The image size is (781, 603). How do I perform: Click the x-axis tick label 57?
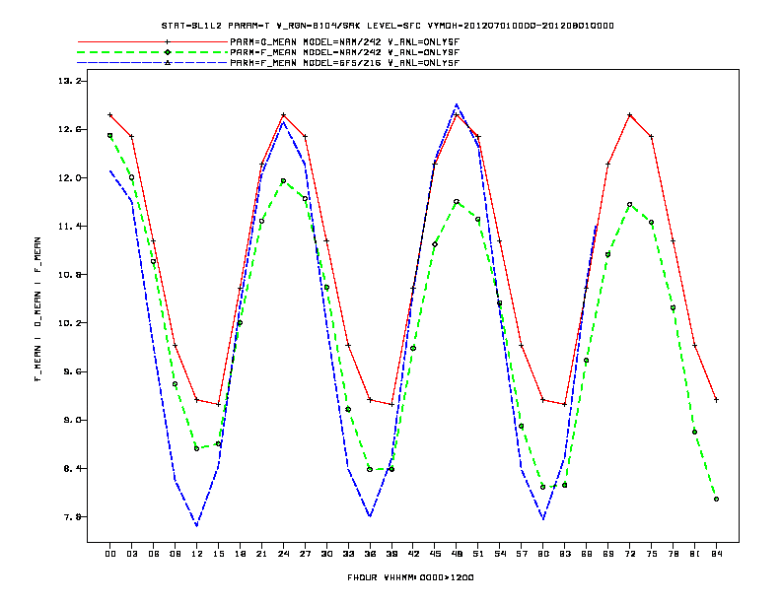(522, 554)
